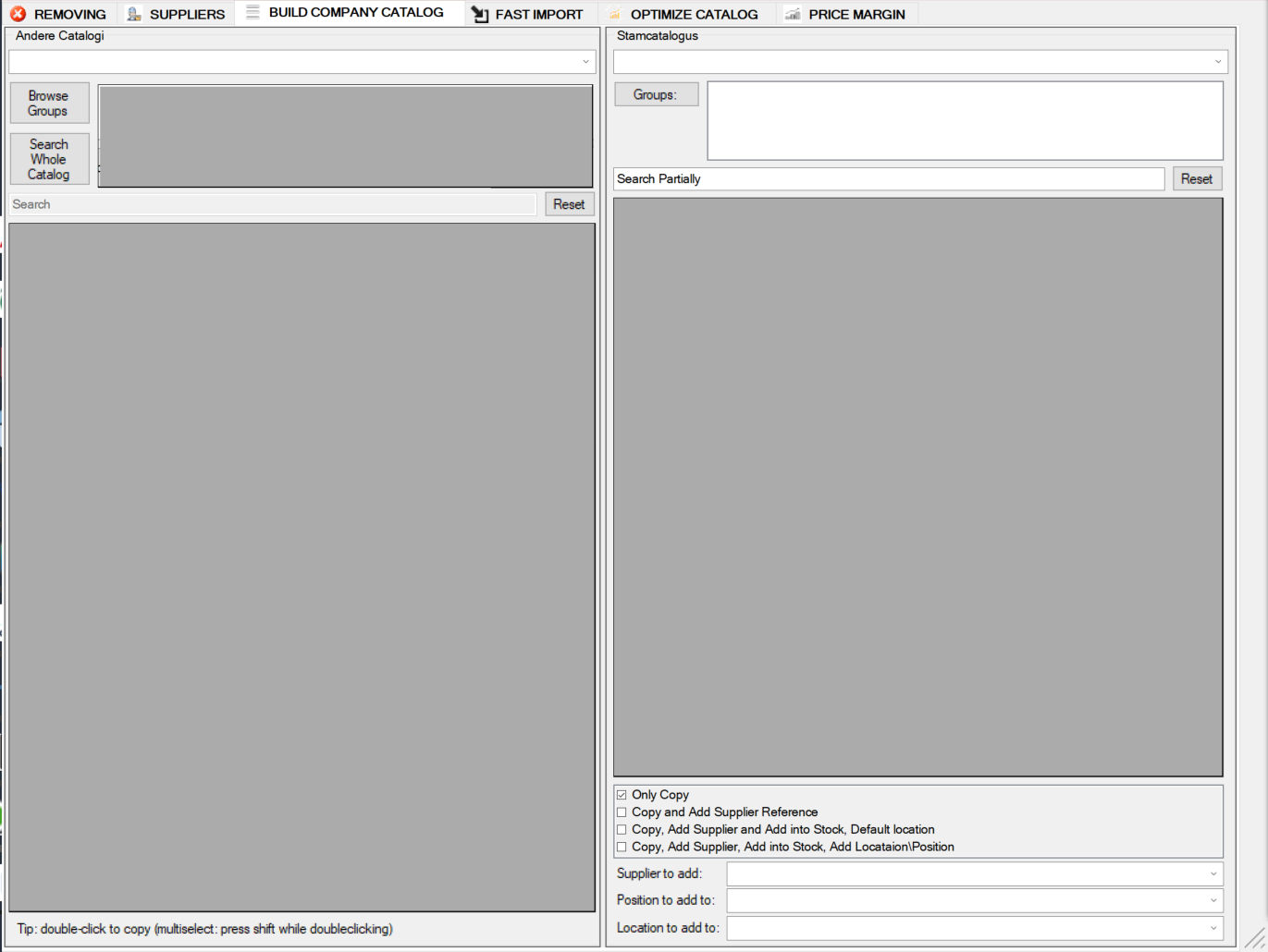Click the Fast Import arrow icon
This screenshot has width=1268, height=952.
(x=480, y=14)
